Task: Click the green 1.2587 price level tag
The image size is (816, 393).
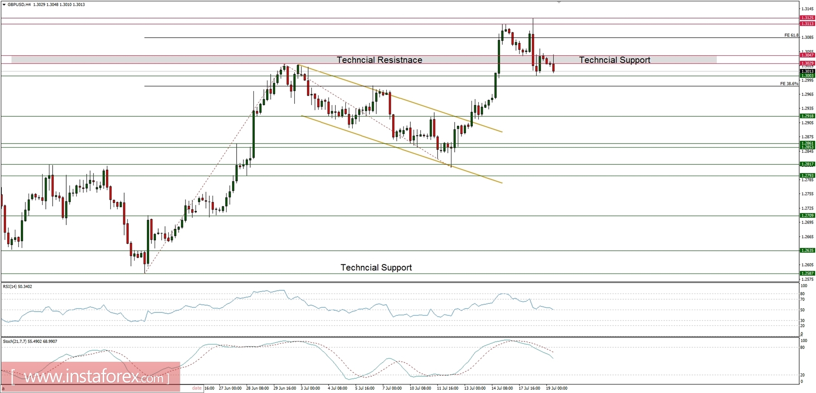Action: coord(807,273)
